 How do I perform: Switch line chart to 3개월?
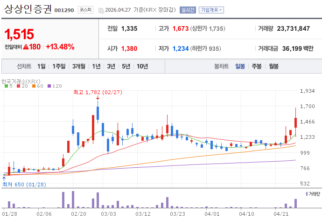[79, 66]
